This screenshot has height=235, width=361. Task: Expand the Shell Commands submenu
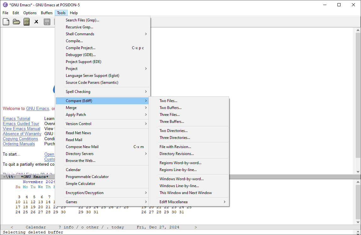click(x=103, y=34)
